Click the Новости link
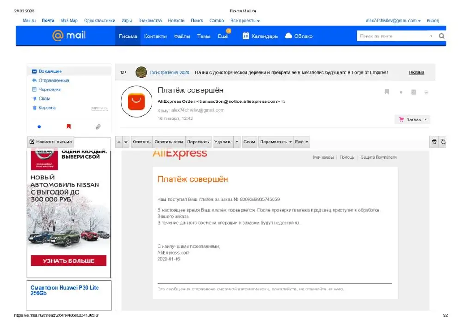 [x=176, y=21]
